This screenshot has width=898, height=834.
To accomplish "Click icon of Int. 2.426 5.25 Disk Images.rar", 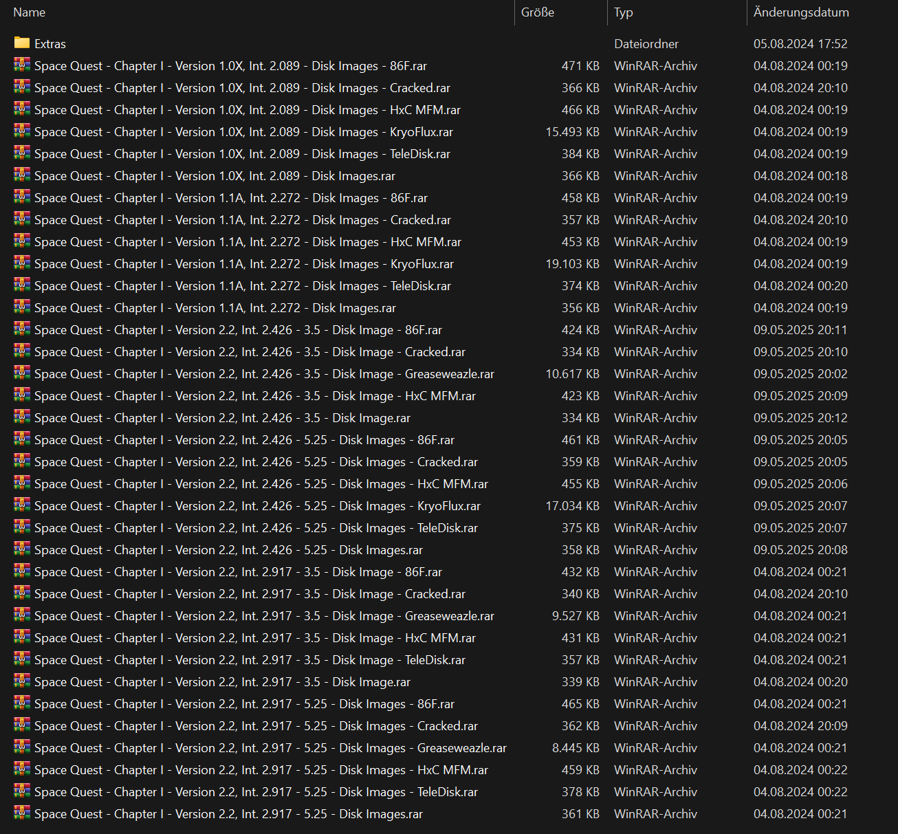I will 22,549.
